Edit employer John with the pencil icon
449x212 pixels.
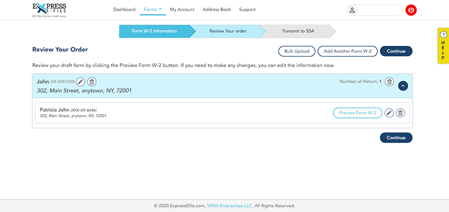[81, 82]
